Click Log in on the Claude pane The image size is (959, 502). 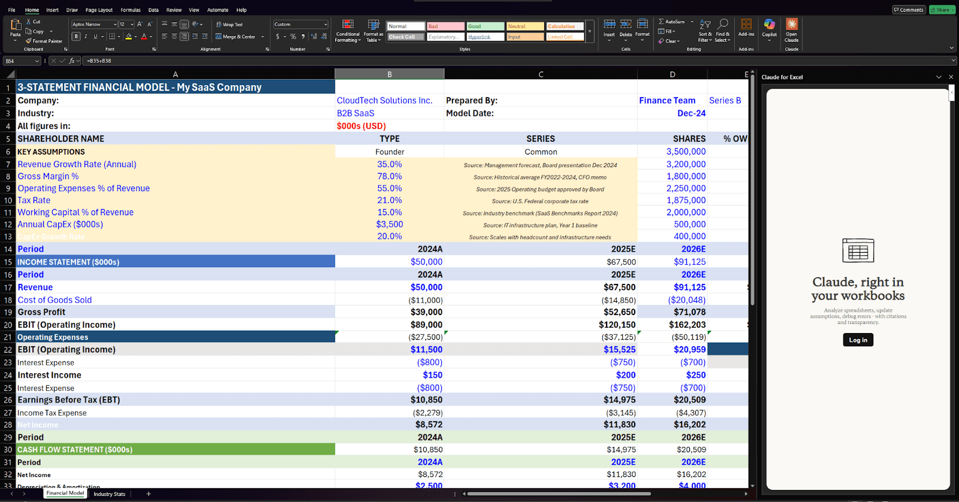(x=858, y=340)
